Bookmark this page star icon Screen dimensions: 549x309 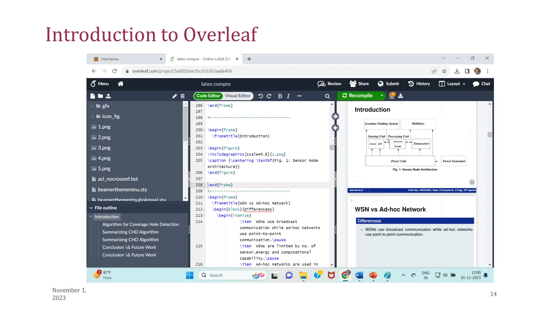(x=444, y=71)
